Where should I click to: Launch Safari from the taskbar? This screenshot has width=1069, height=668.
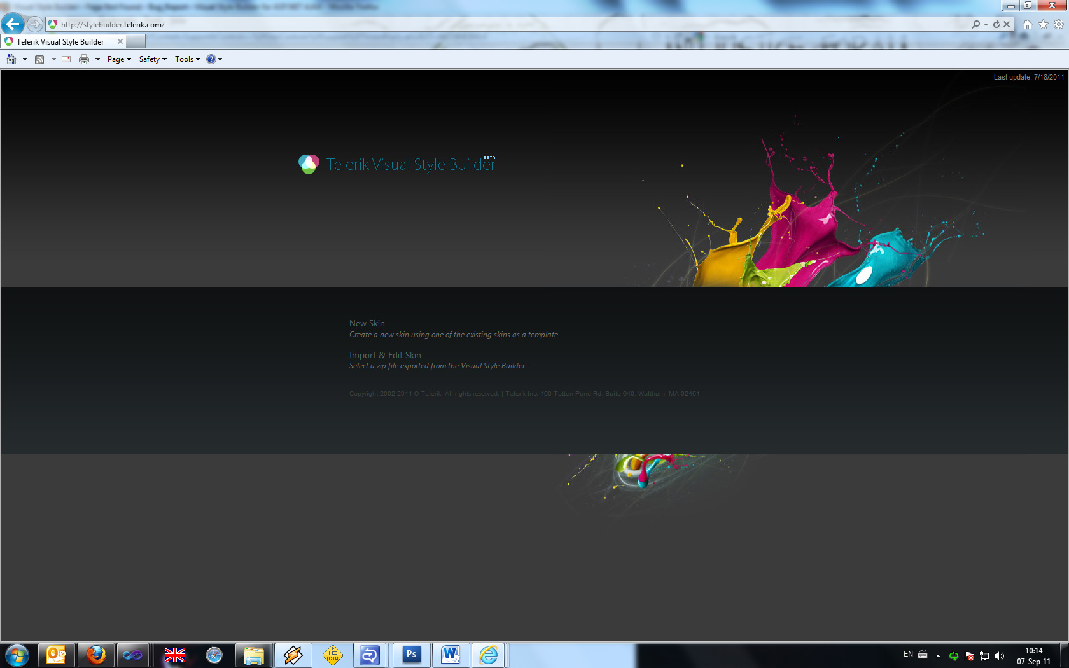pyautogui.click(x=214, y=655)
